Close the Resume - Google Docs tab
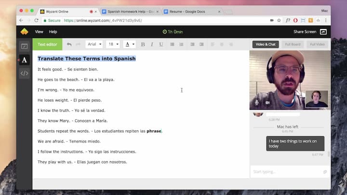This screenshot has width=347, height=195. [219, 12]
